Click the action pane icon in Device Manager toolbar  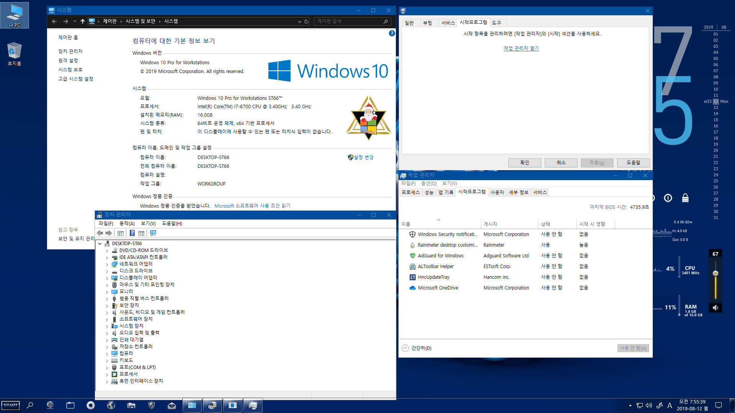click(141, 233)
